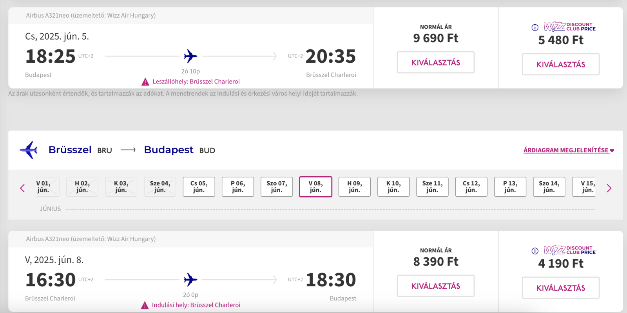Click Kiválasztás under the 8 390 Ft normal price
This screenshot has width=627, height=313.
pos(436,286)
